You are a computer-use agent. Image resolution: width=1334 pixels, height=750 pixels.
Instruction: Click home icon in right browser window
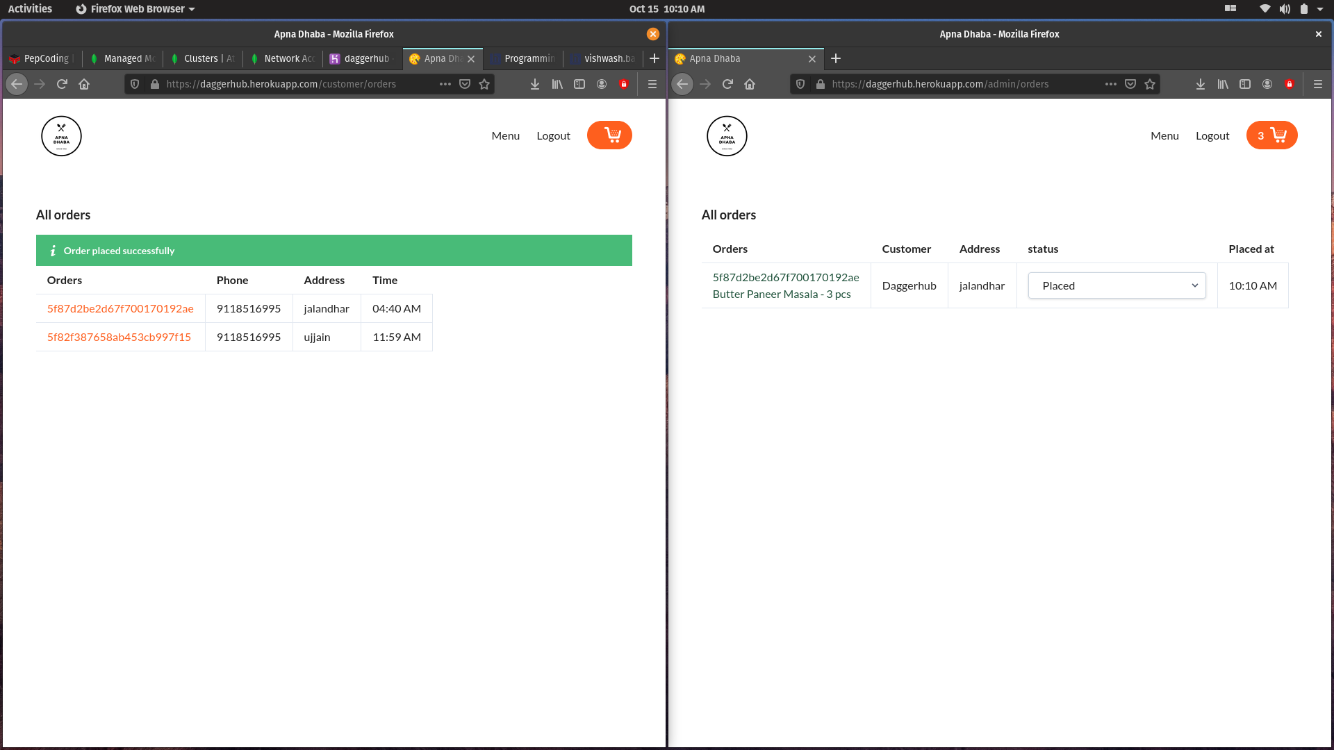[x=750, y=84]
